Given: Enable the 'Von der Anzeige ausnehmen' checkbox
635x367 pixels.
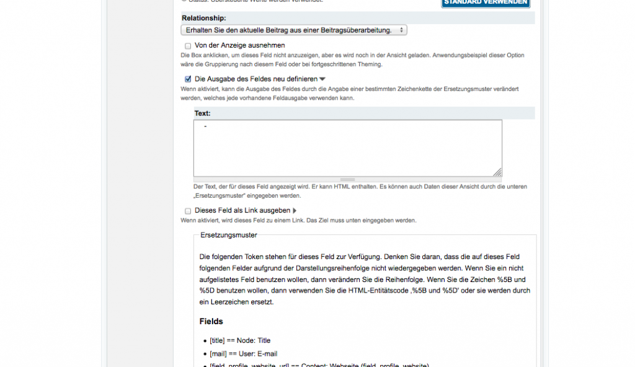Looking at the screenshot, I should coord(188,46).
